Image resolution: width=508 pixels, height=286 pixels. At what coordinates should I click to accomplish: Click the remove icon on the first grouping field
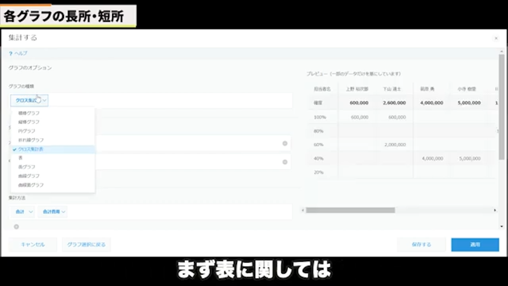285,143
